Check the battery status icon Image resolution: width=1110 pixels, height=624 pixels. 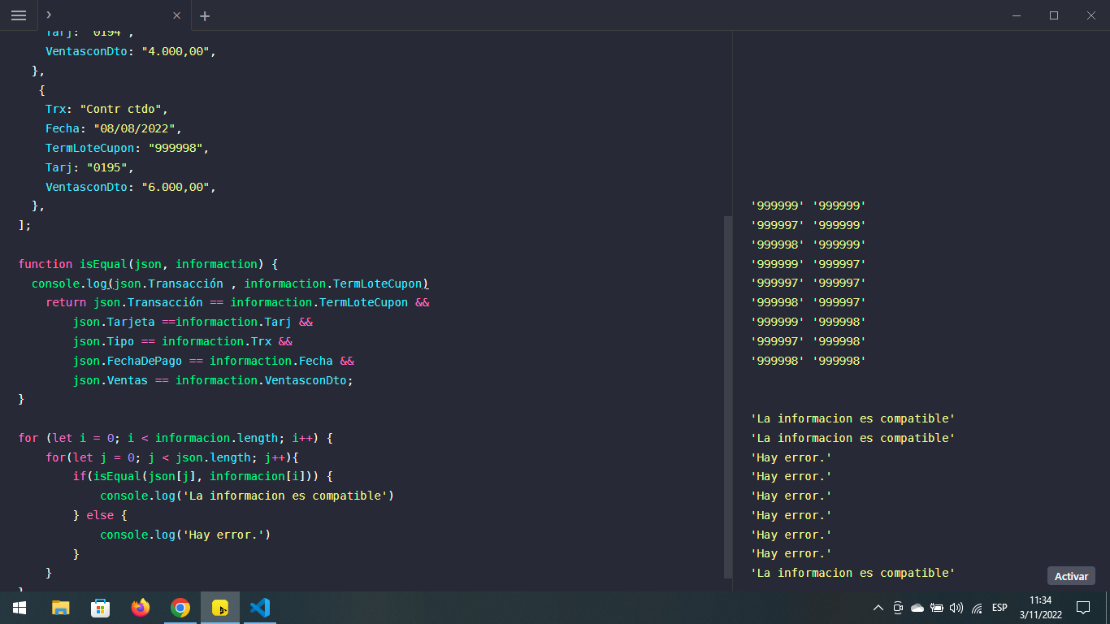[x=937, y=608]
